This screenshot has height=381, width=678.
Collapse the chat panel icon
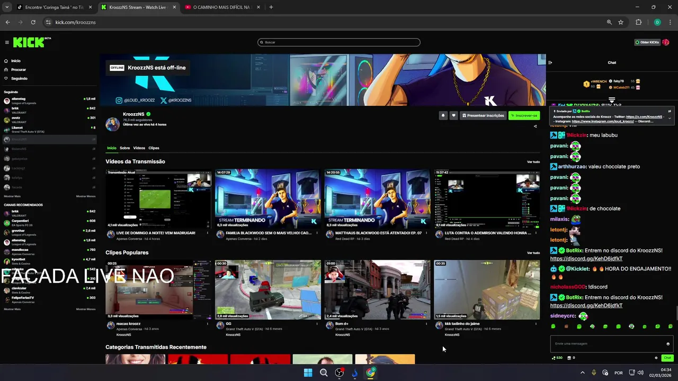(550, 62)
